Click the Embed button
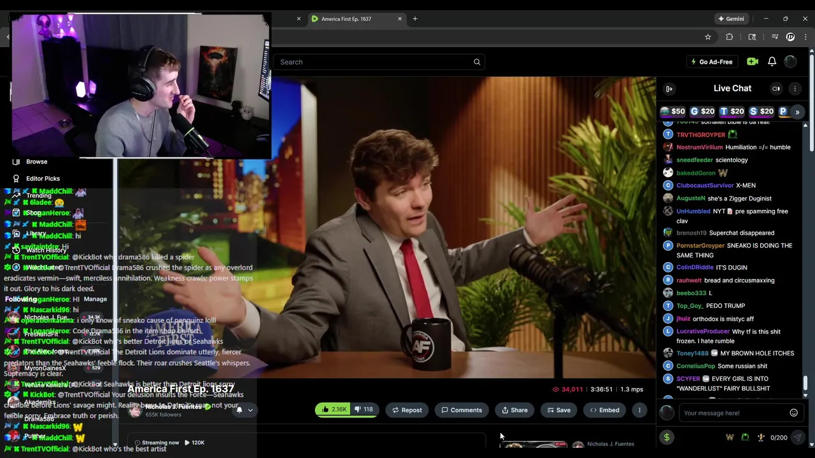This screenshot has width=815, height=458. tap(604, 410)
